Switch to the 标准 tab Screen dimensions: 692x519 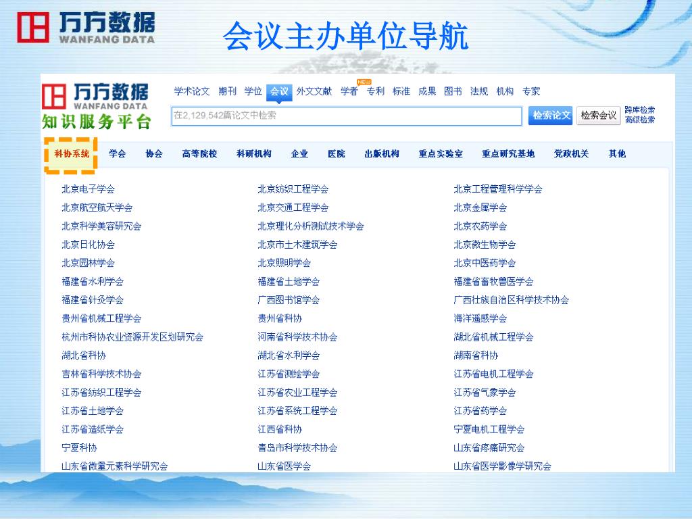tap(401, 91)
